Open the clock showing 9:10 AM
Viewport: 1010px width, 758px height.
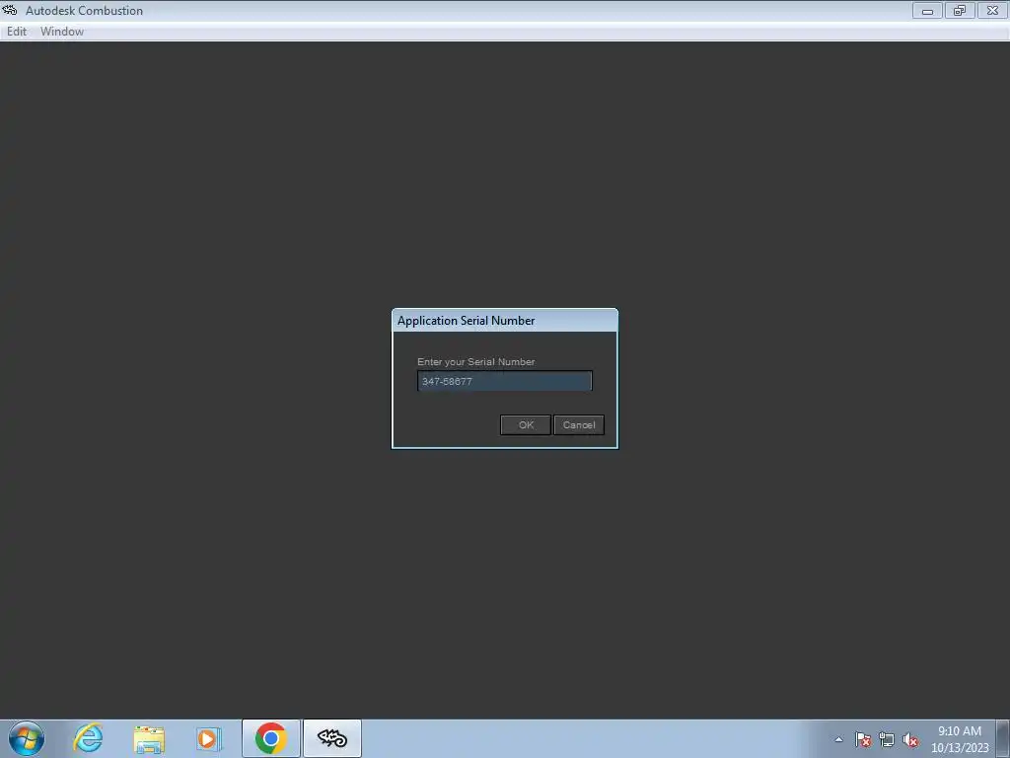tap(959, 738)
